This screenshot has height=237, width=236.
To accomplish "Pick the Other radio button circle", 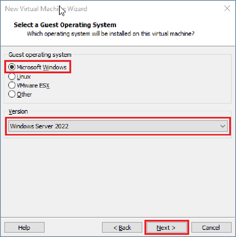I will point(12,94).
